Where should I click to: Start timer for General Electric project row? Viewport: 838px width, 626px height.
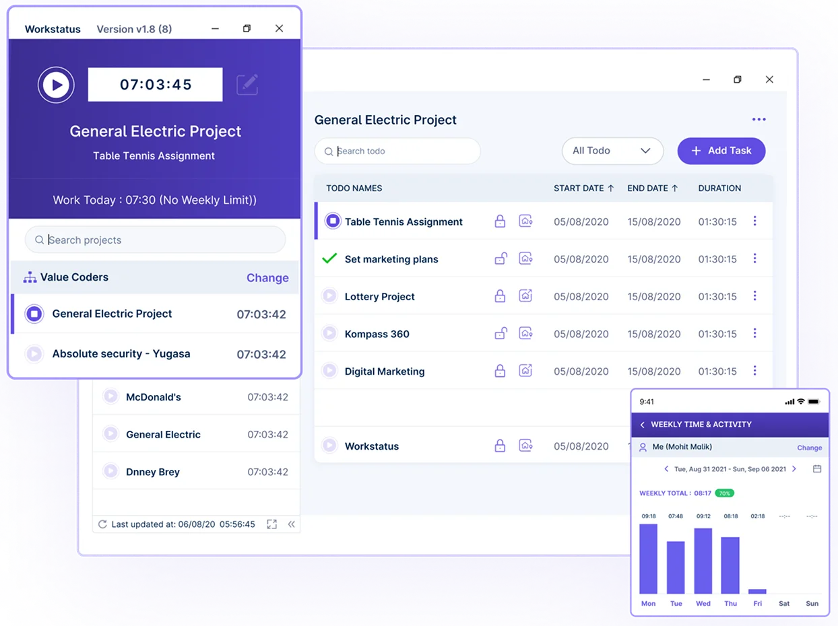pyautogui.click(x=110, y=434)
